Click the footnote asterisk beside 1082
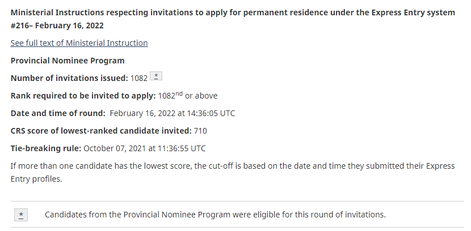471x231 pixels. pos(157,78)
